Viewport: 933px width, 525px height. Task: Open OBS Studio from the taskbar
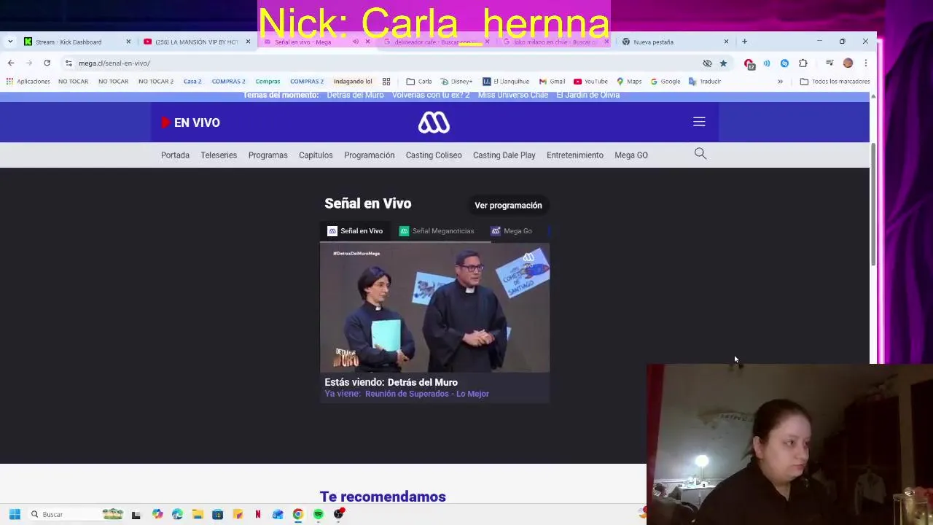[338, 514]
